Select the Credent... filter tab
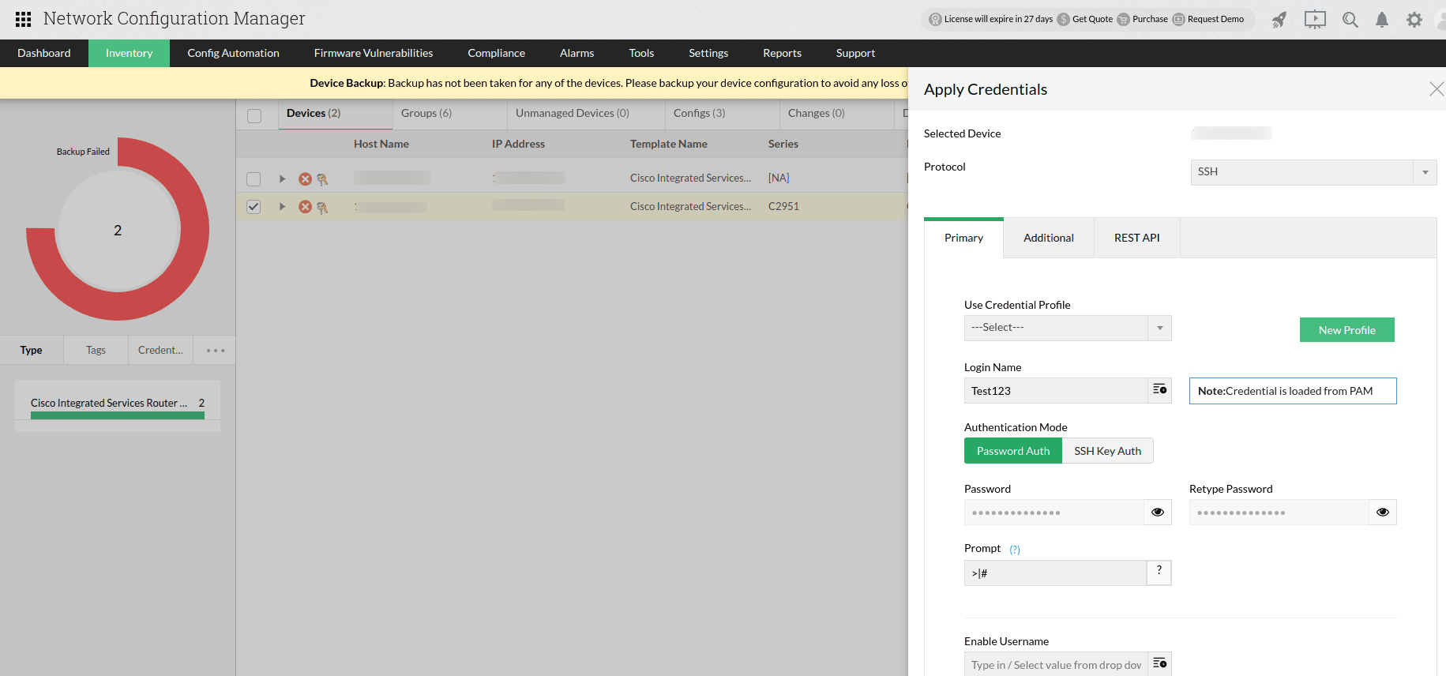This screenshot has width=1446, height=676. [160, 351]
